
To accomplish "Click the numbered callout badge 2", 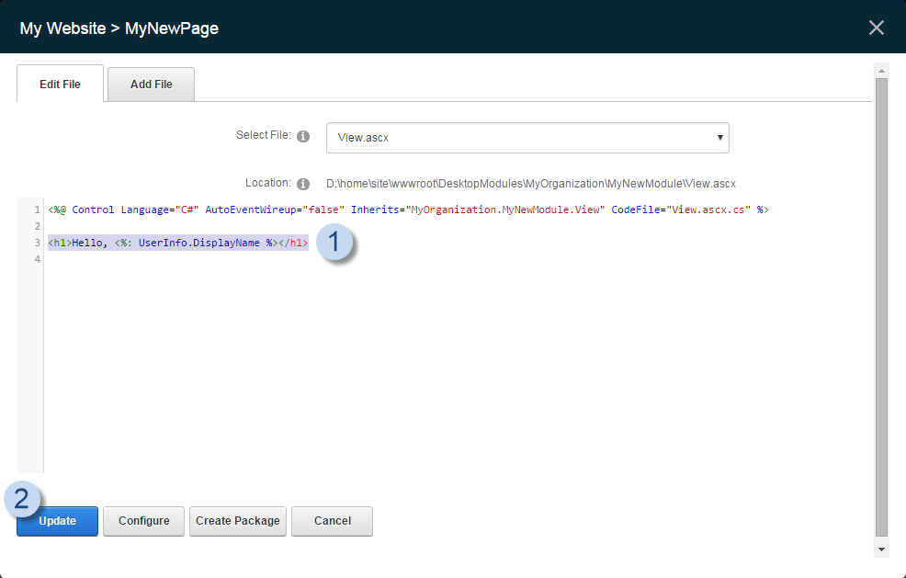I will [23, 499].
